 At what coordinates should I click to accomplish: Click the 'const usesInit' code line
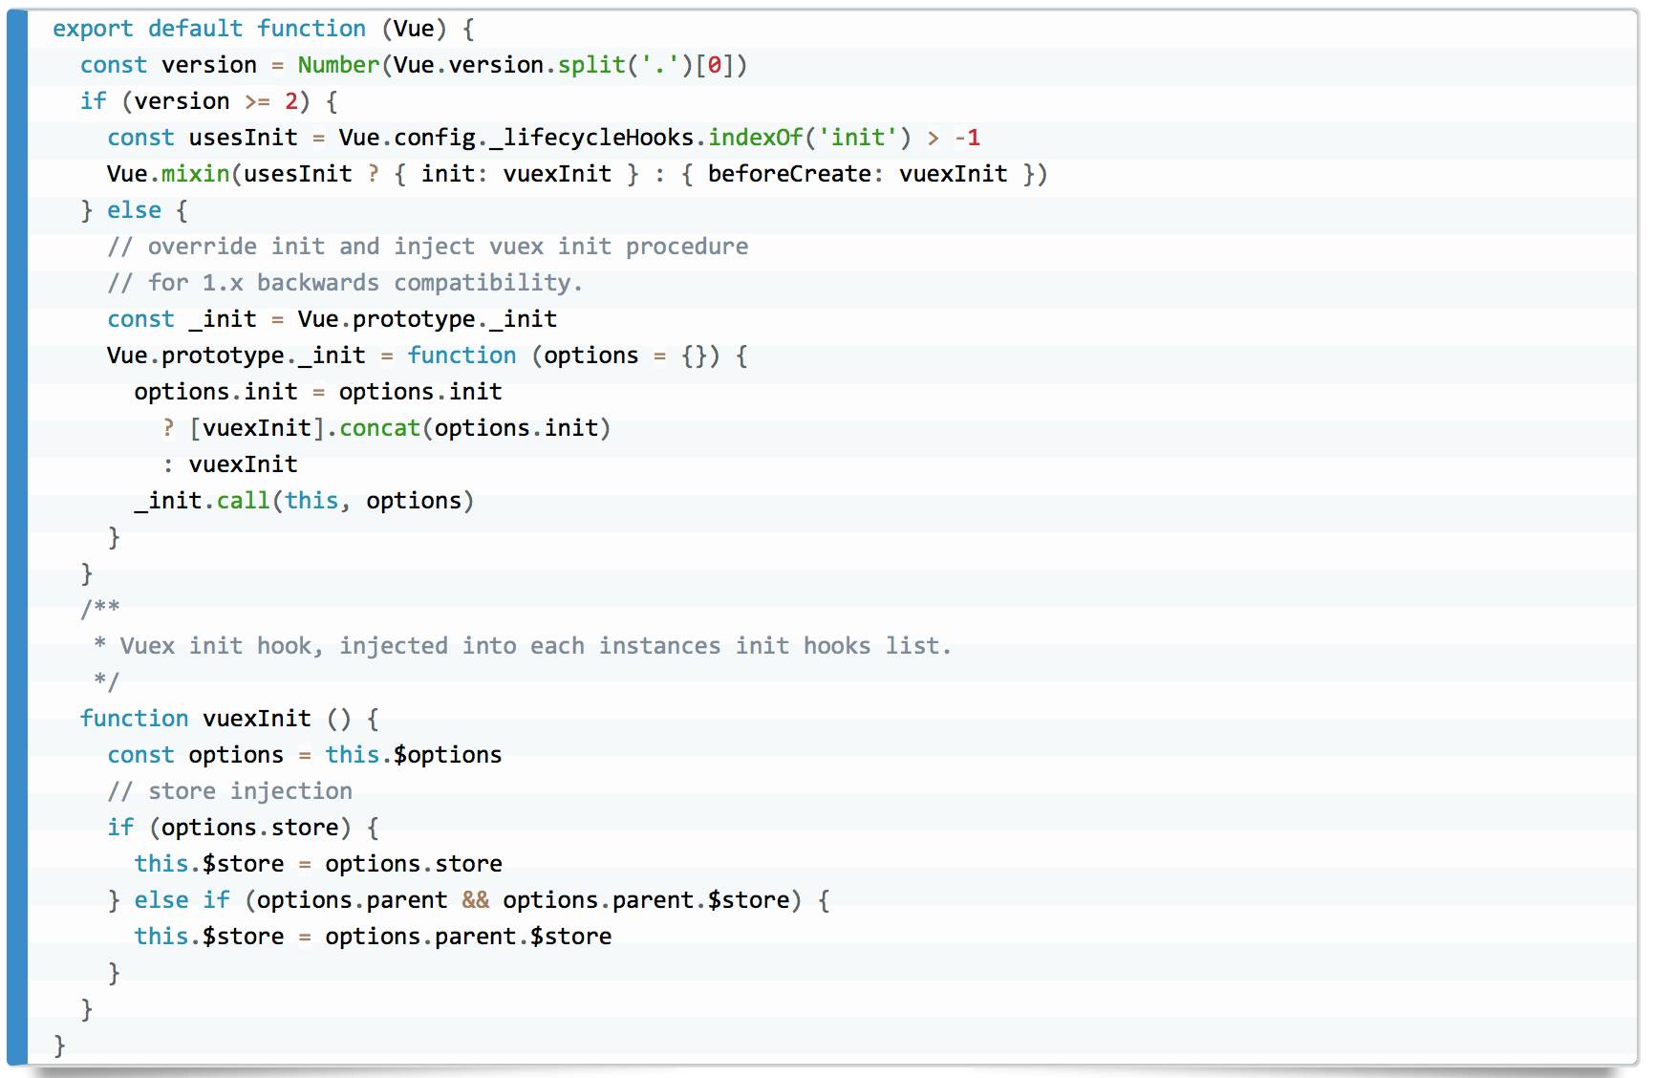coord(544,138)
